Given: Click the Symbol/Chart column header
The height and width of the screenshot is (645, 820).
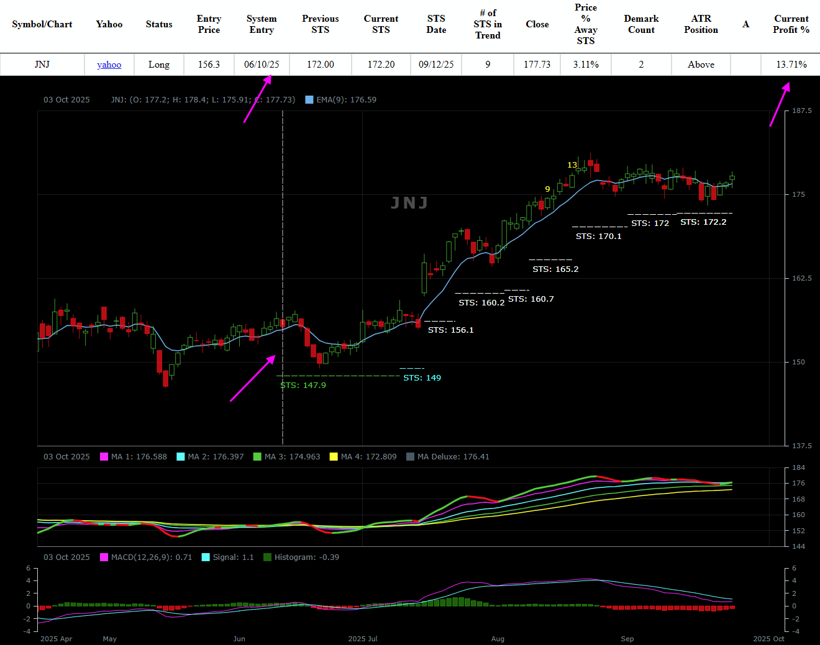Looking at the screenshot, I should click(42, 24).
